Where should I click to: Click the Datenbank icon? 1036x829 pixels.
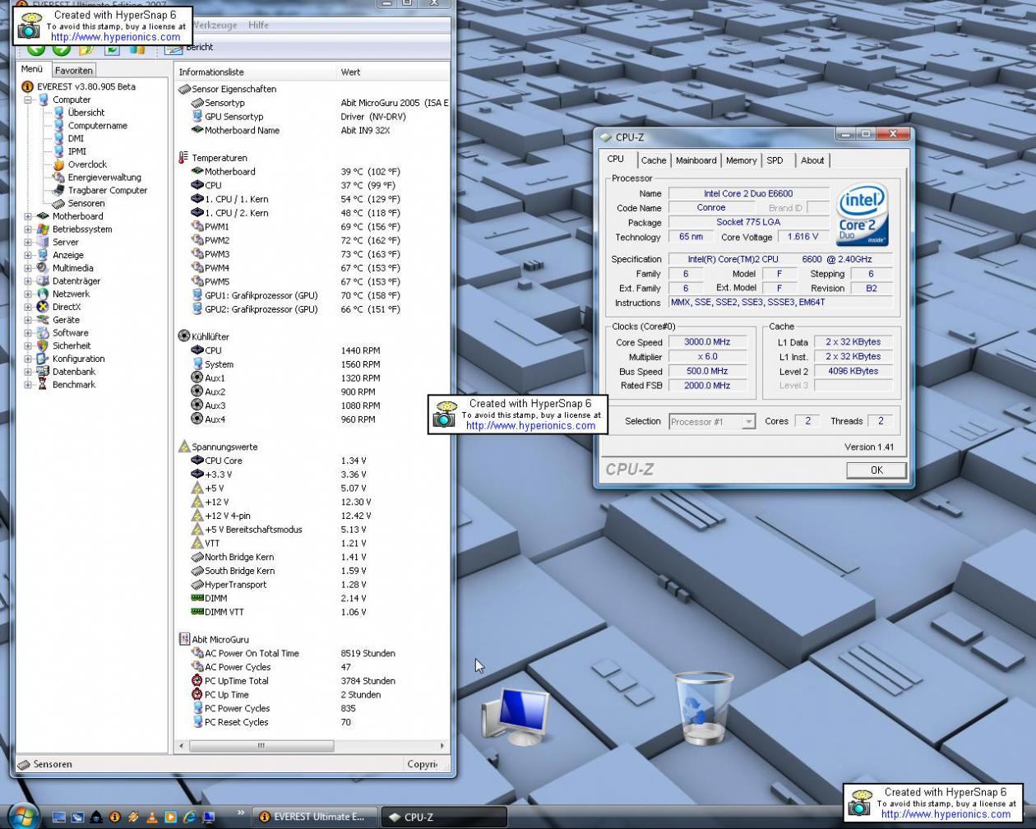[43, 372]
